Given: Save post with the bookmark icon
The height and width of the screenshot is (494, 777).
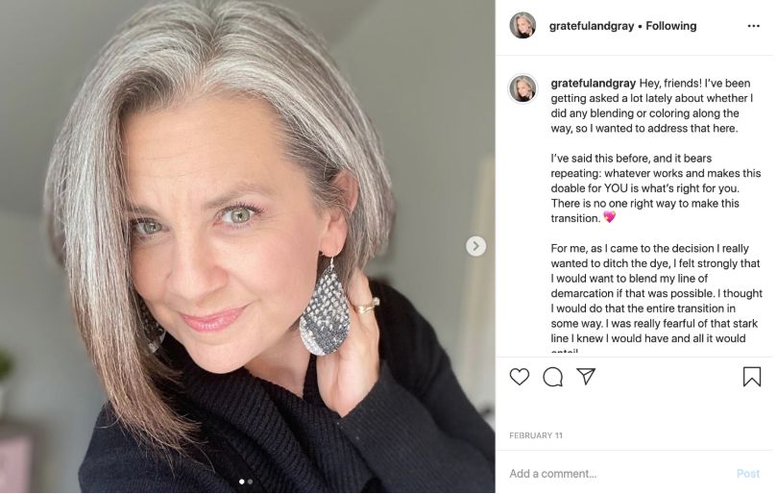Looking at the screenshot, I should click(752, 377).
